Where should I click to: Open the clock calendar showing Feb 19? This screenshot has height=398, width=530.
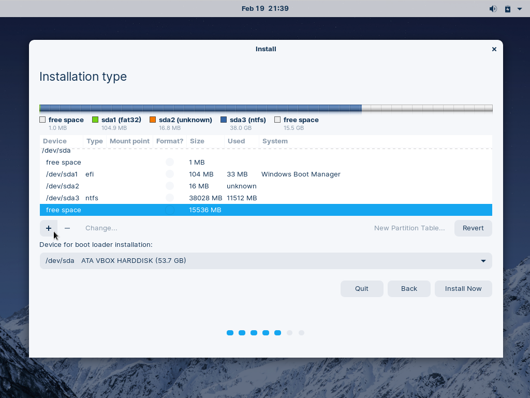265,9
